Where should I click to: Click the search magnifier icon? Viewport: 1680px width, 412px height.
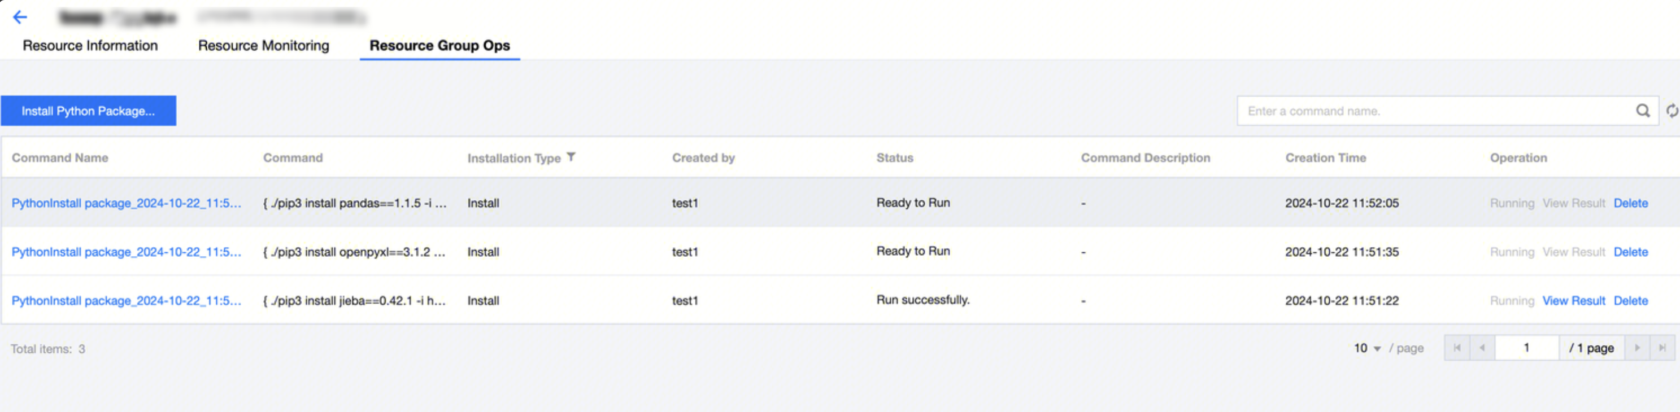1642,111
